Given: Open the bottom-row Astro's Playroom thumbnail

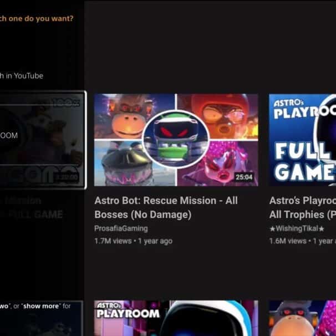Looking at the screenshot, I should coord(176,318).
